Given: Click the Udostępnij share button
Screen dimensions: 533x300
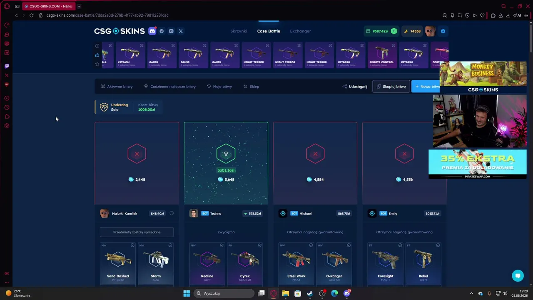Looking at the screenshot, I should click(355, 87).
